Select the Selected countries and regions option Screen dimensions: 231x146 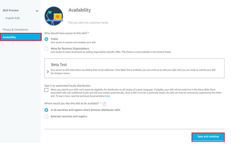pyautogui.click(x=47, y=116)
